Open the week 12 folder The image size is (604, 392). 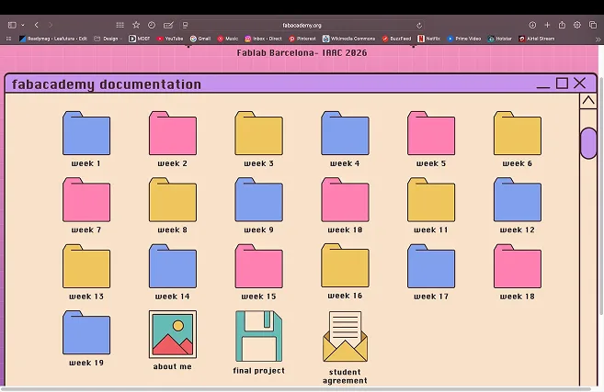tap(518, 199)
